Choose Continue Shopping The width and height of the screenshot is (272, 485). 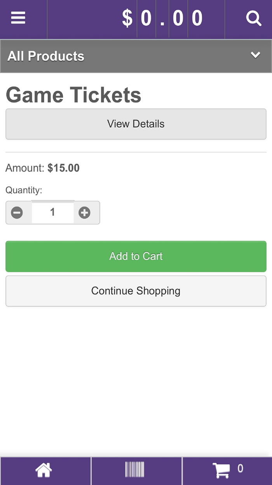(136, 291)
